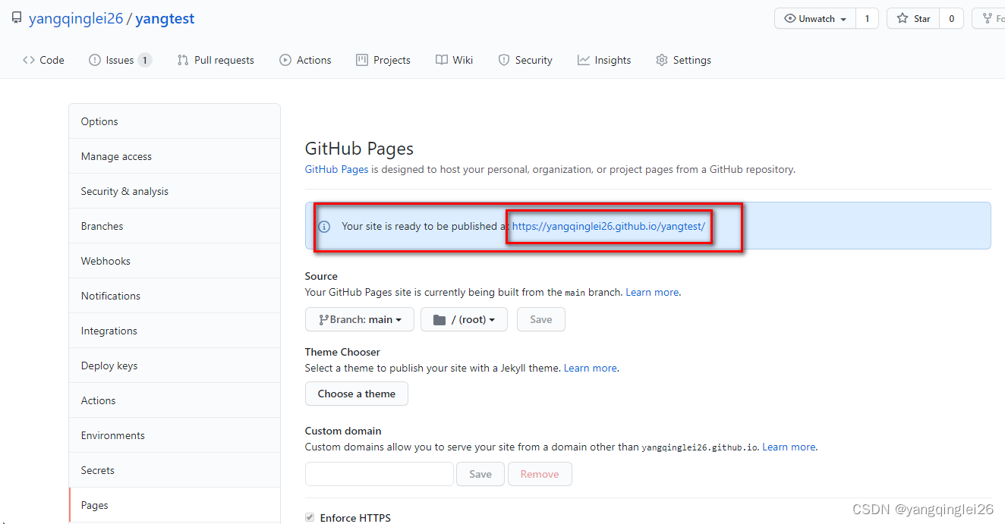Viewport: 1005px width, 524px height.
Task: Open the published site URL link
Action: coord(609,226)
